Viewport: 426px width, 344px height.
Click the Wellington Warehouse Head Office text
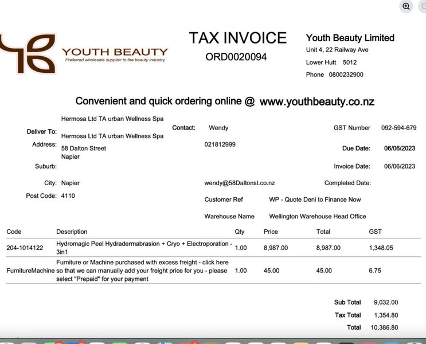click(x=317, y=216)
